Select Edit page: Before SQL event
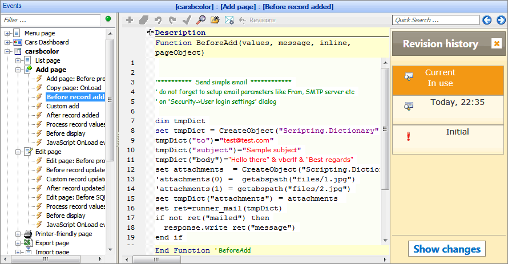 pos(75,197)
